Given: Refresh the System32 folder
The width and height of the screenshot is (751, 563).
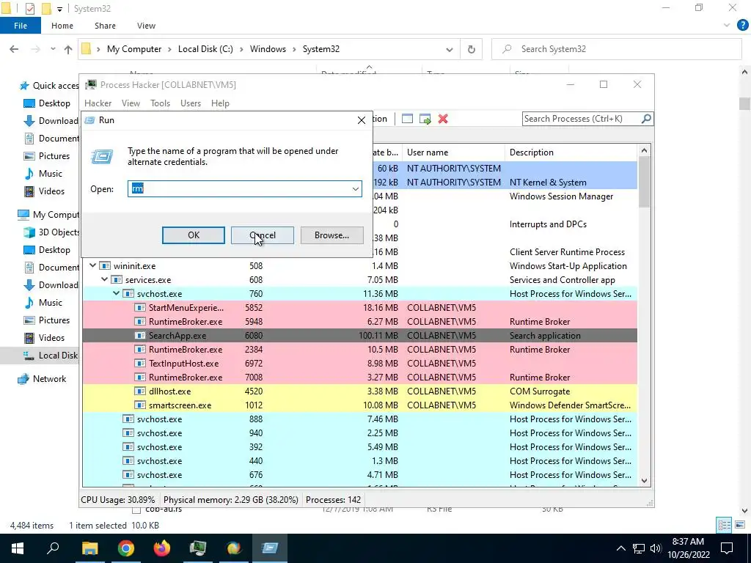Looking at the screenshot, I should tap(472, 49).
